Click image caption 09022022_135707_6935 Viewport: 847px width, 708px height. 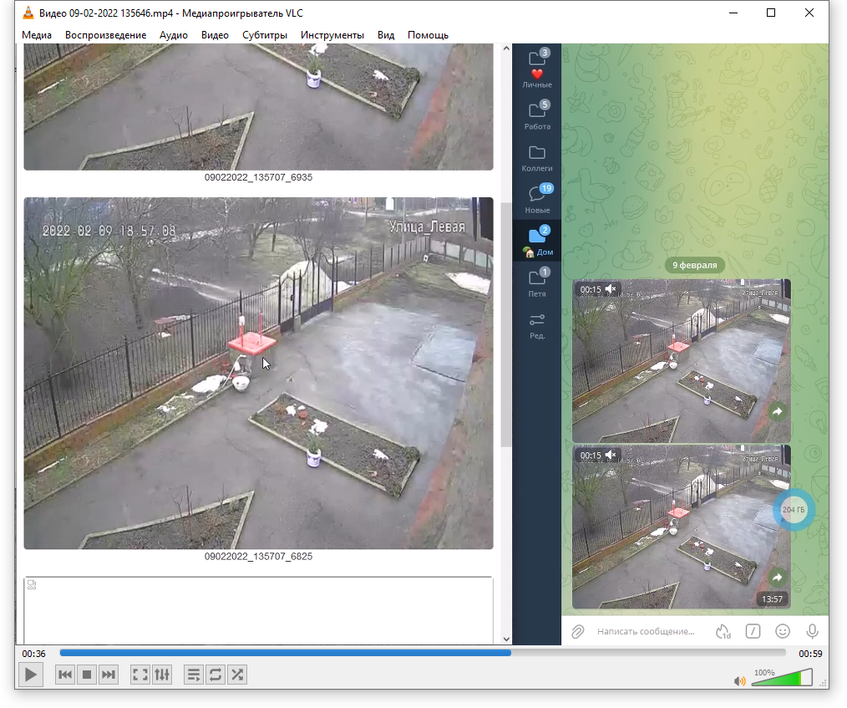(258, 177)
